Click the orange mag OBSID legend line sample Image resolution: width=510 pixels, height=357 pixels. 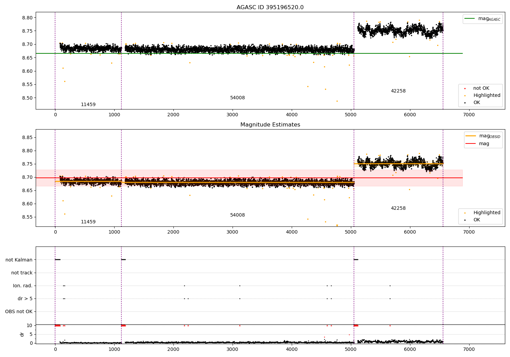(x=471, y=136)
